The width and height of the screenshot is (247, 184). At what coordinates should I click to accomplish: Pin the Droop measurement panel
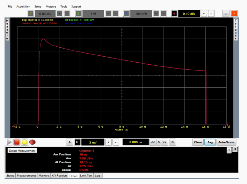(235, 150)
